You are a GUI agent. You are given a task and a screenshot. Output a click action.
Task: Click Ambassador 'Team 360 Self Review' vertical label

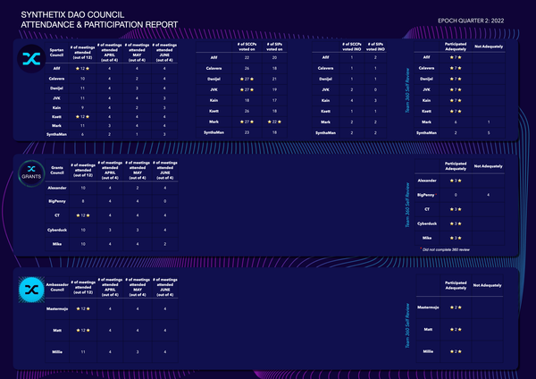coord(407,325)
